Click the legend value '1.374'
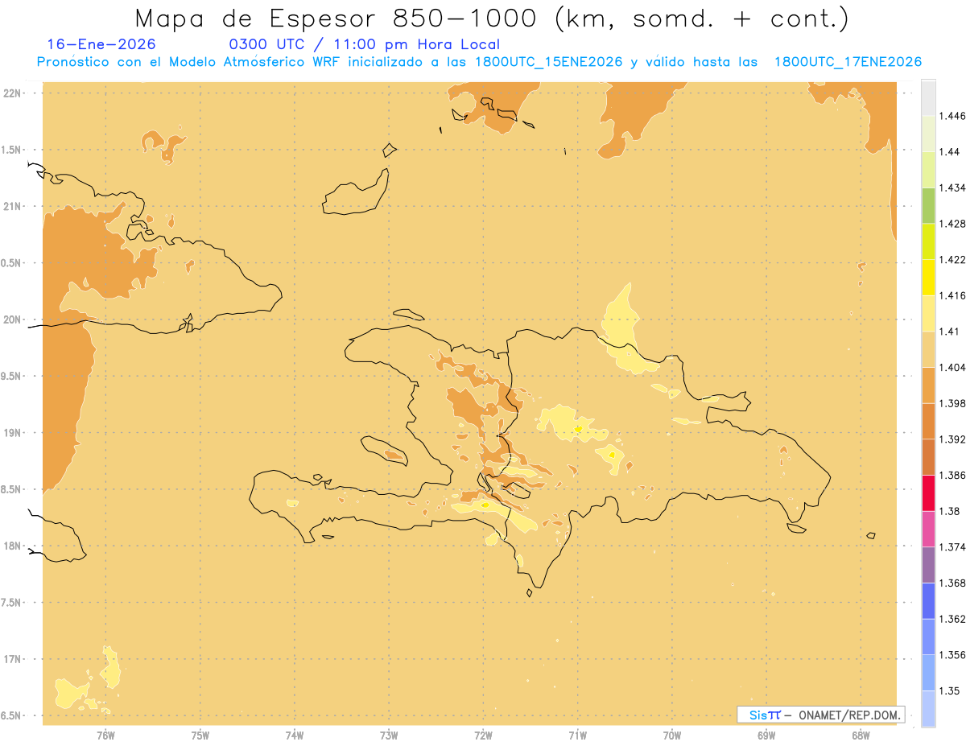This screenshot has width=966, height=746. click(952, 546)
